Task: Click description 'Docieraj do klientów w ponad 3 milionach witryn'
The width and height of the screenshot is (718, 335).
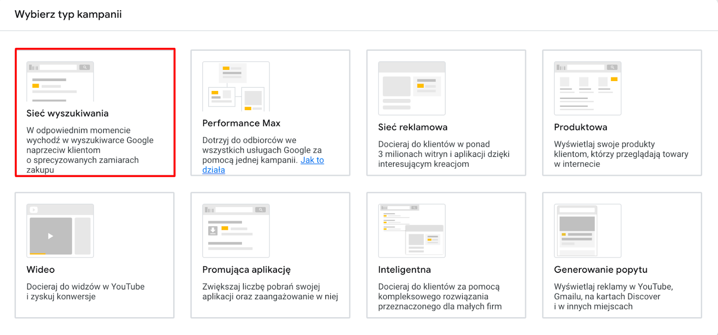Action: click(x=444, y=154)
